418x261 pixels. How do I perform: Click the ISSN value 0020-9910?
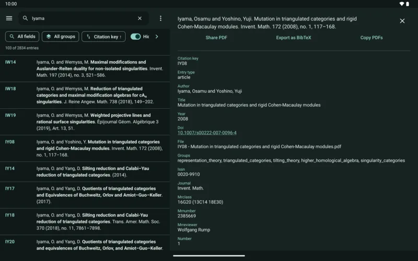tap(189, 174)
